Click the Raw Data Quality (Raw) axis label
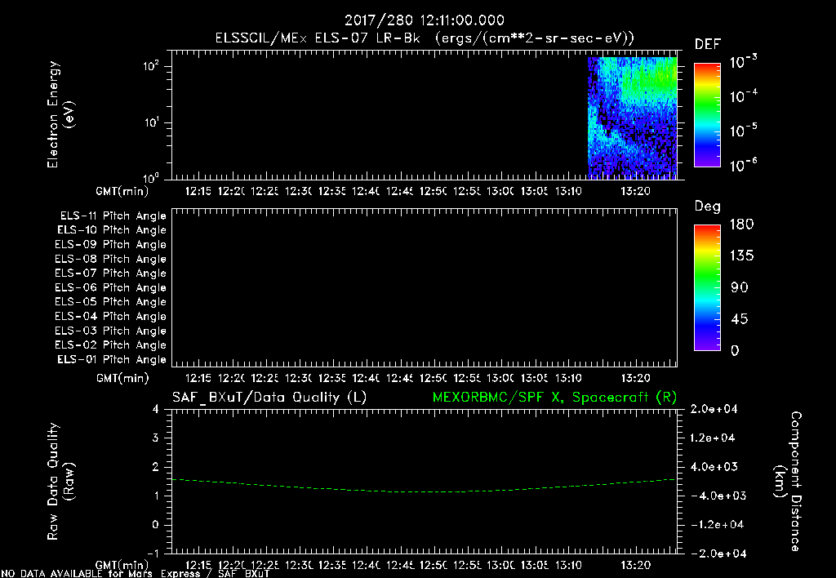The image size is (836, 578). coord(60,482)
